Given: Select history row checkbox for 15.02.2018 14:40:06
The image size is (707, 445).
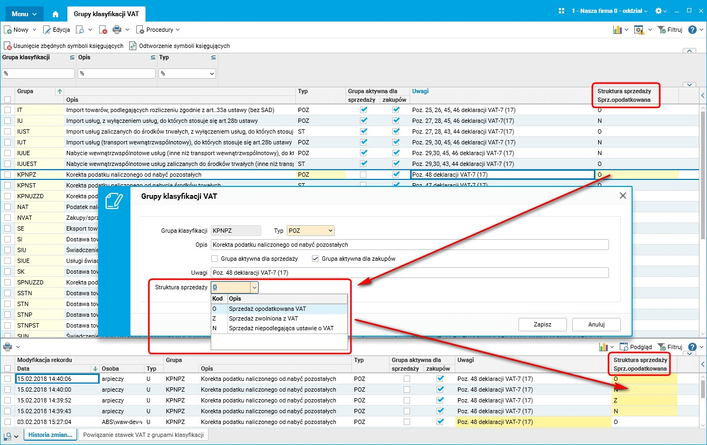Looking at the screenshot, I should [x=8, y=379].
